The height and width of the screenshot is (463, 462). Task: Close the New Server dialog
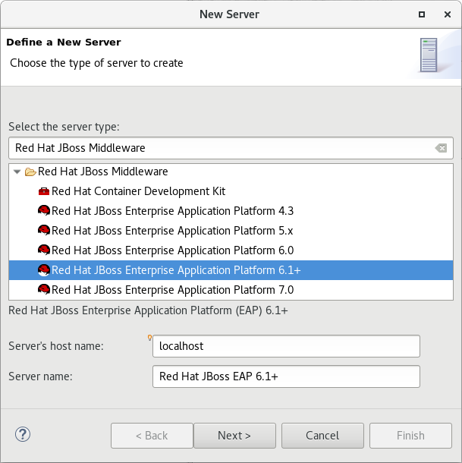click(x=448, y=14)
